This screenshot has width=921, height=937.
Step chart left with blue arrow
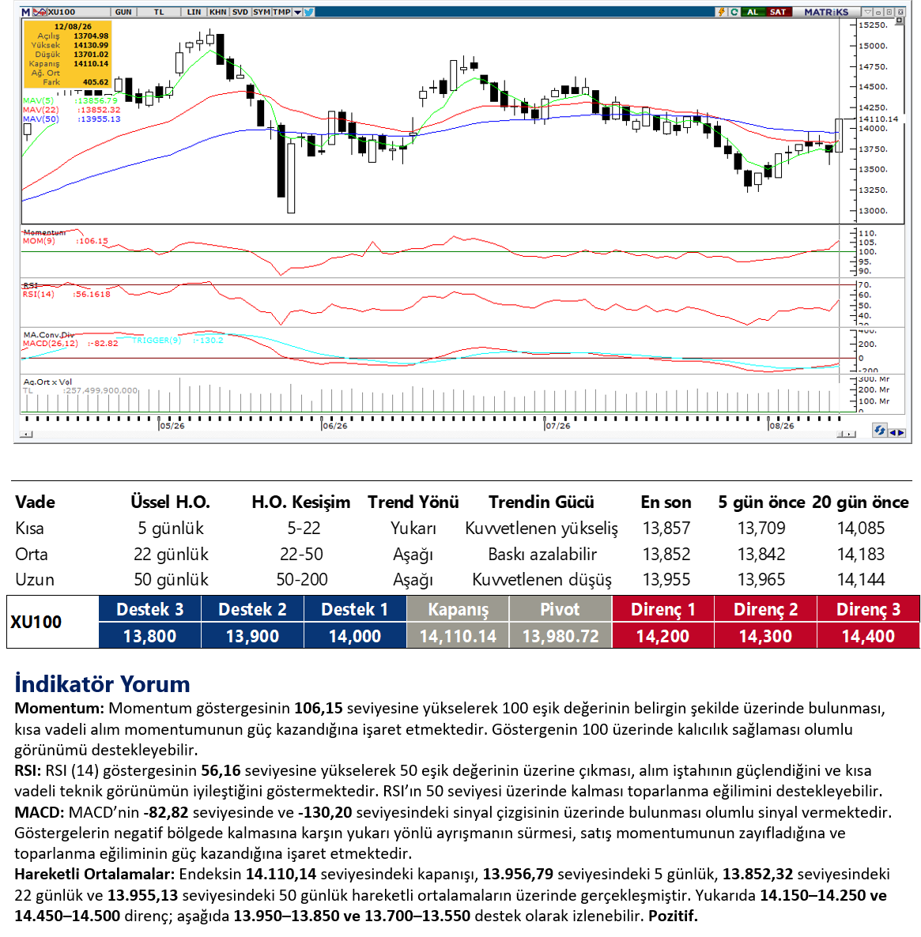(893, 433)
